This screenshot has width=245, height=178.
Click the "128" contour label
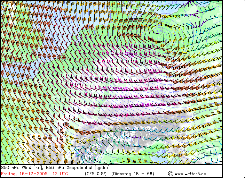coord(183,117)
